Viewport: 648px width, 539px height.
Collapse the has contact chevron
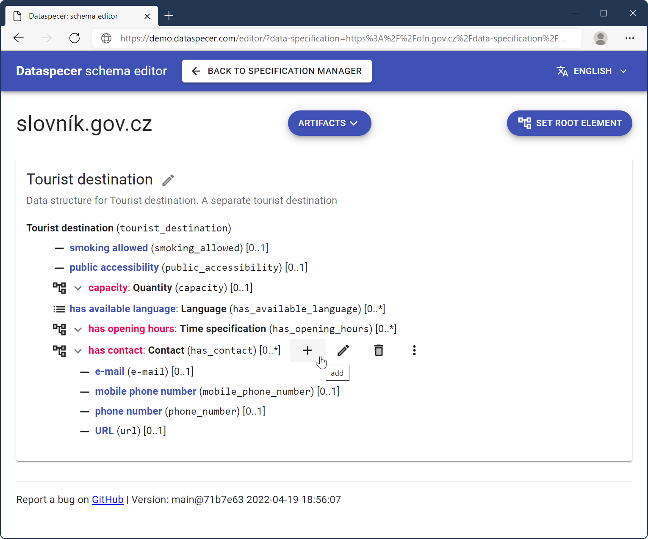point(78,351)
